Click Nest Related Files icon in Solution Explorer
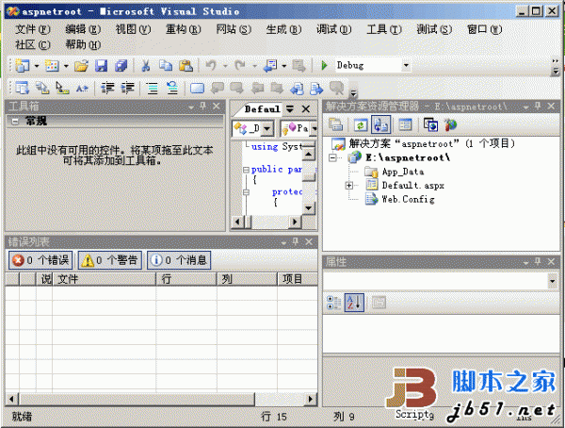This screenshot has height=428, width=565. [380, 124]
